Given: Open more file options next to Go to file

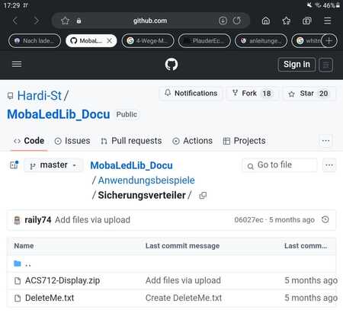Looking at the screenshot, I should (329, 165).
